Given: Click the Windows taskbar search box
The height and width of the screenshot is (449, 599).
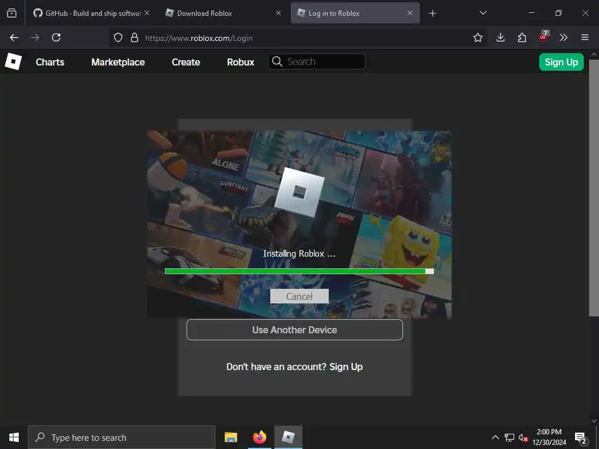Looking at the screenshot, I should click(122, 437).
